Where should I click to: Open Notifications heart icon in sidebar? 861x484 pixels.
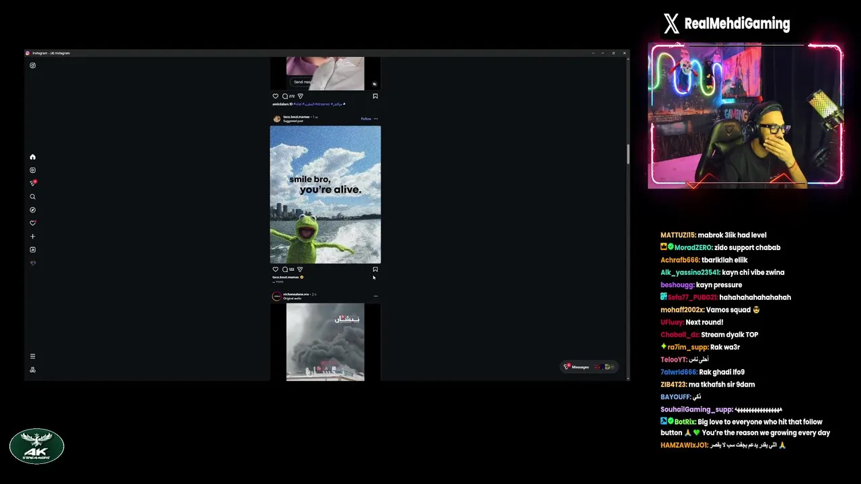click(x=32, y=223)
